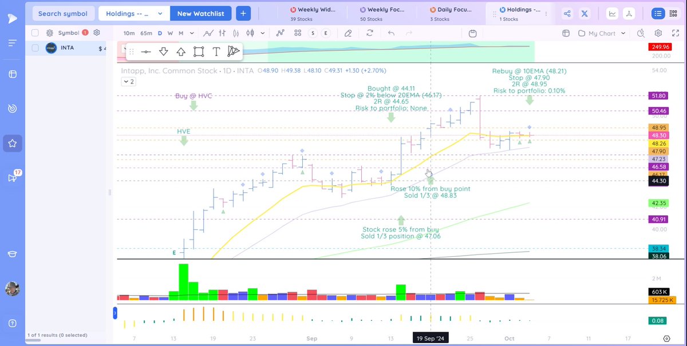Open the education graduation cap icon
This screenshot has height=346, width=687.
tap(12, 254)
